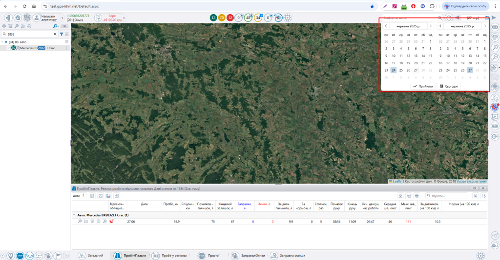Click the browser bookmark star icon

[372, 6]
